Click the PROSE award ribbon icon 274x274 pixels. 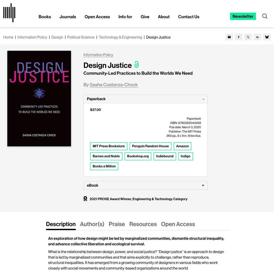[85, 199]
